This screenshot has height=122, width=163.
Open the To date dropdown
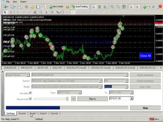point(131,93)
